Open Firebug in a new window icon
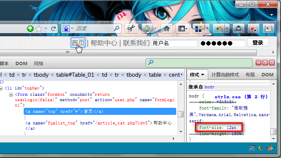The image size is (281, 158). [x=265, y=63]
